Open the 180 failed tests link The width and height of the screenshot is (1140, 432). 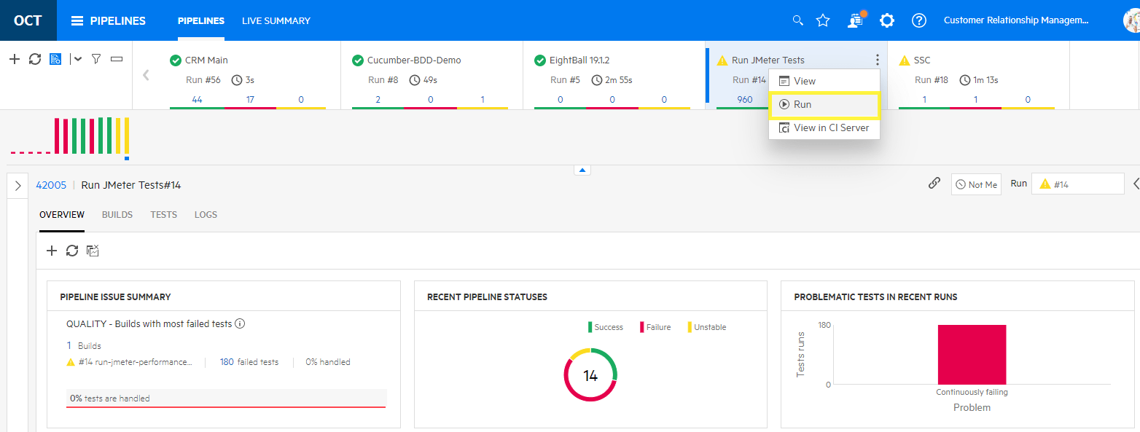click(x=227, y=362)
